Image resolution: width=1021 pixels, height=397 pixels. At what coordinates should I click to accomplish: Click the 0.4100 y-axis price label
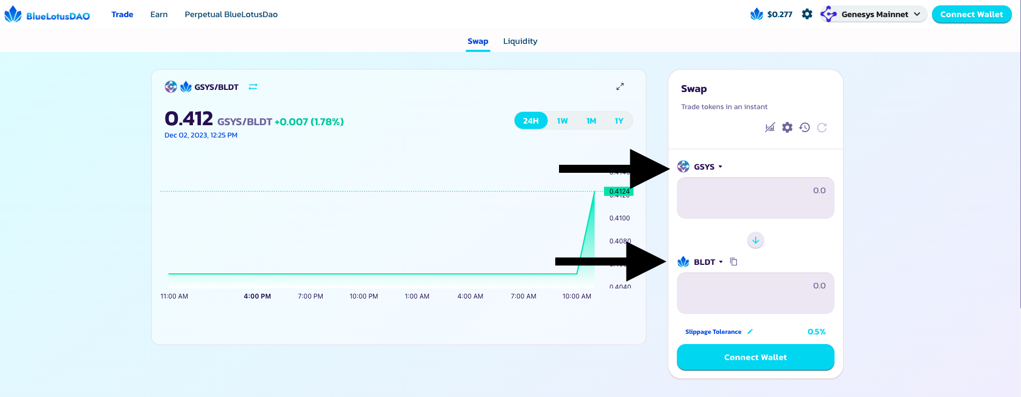tap(620, 218)
